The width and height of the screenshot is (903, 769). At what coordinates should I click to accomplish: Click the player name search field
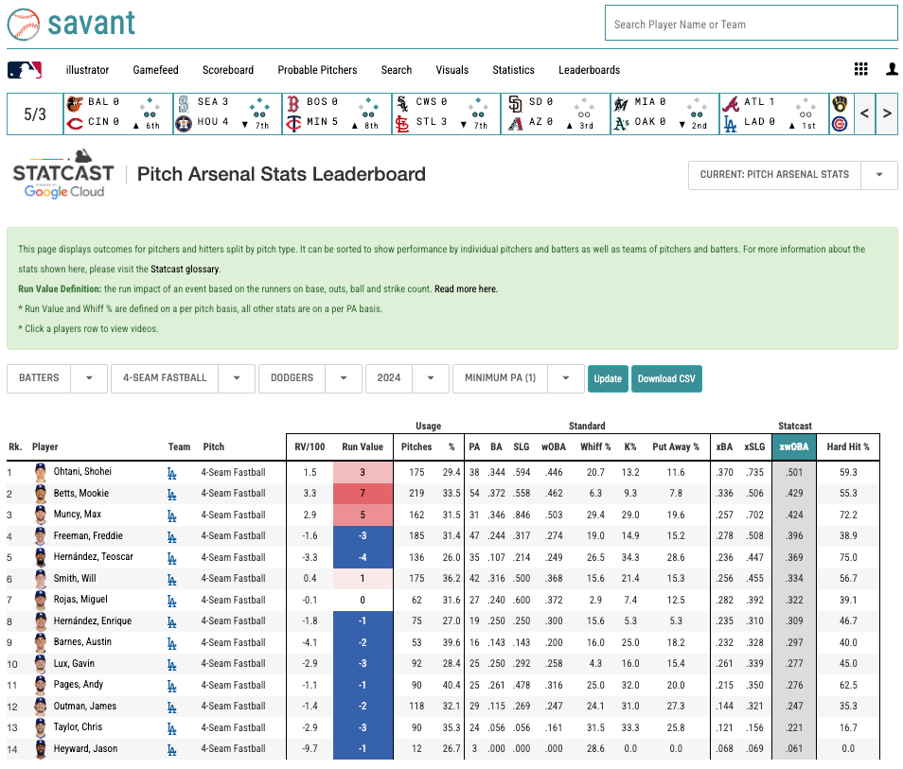click(x=751, y=23)
